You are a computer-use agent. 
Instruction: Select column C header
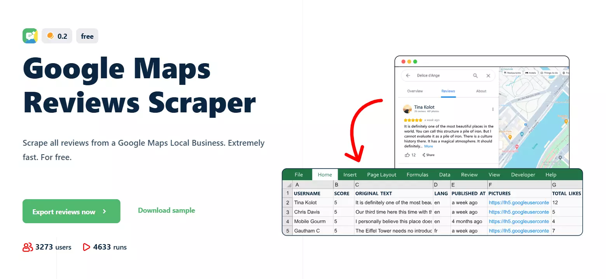click(394, 185)
